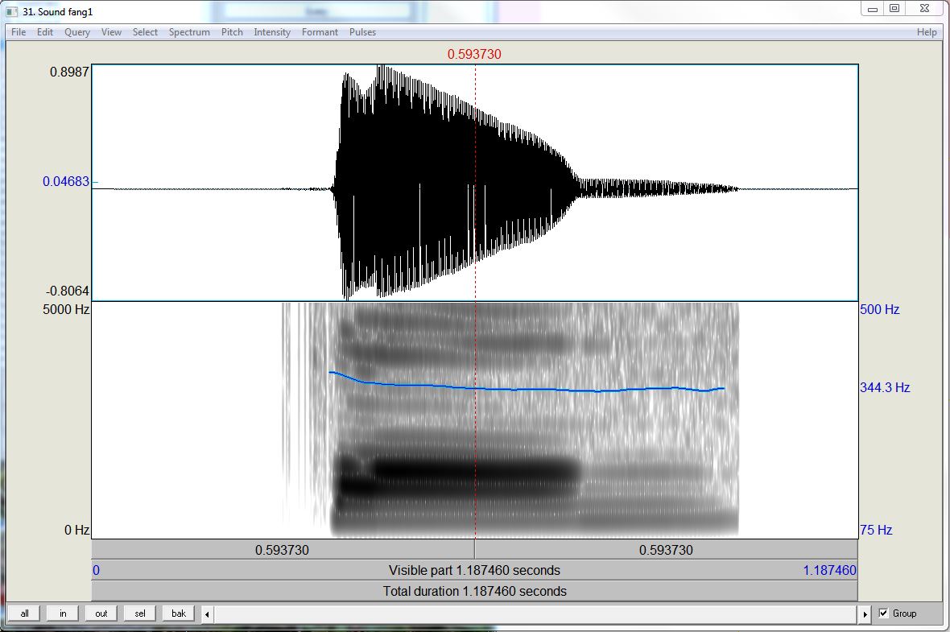Click the 'all' zoom button

pos(24,613)
